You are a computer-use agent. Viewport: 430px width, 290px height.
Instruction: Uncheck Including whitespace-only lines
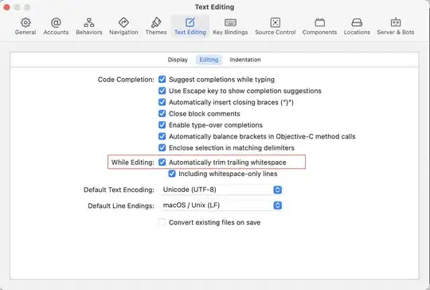pos(172,174)
